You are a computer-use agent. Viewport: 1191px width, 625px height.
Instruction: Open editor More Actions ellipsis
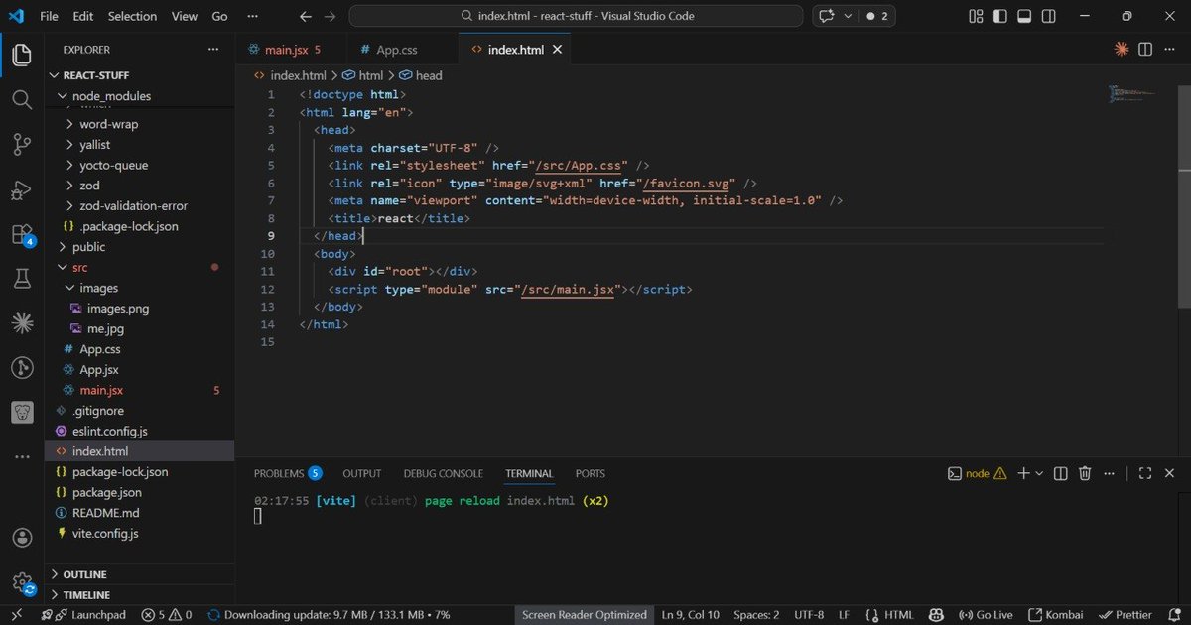[1169, 49]
